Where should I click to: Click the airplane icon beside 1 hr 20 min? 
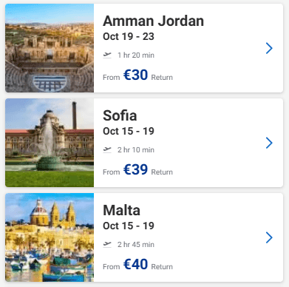coord(107,55)
